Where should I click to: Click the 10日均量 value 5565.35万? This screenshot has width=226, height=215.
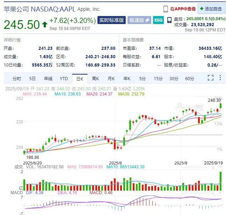(42, 65)
